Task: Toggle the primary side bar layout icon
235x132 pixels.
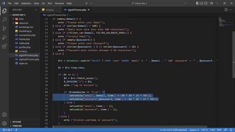Action: tap(198, 3)
